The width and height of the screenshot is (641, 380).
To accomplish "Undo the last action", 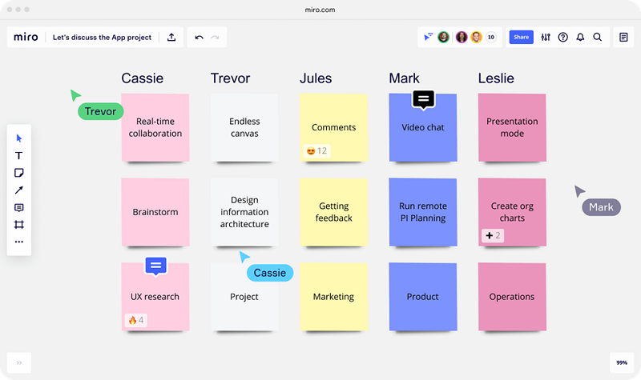I will pyautogui.click(x=199, y=38).
